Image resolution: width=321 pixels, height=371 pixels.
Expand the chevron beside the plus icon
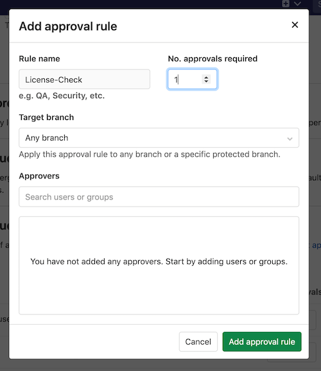point(297,4)
